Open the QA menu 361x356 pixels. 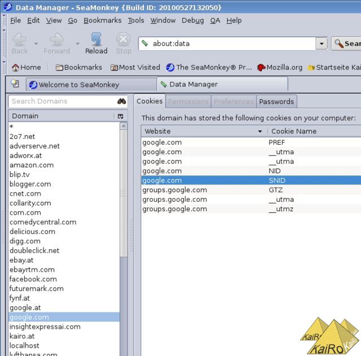pos(215,20)
